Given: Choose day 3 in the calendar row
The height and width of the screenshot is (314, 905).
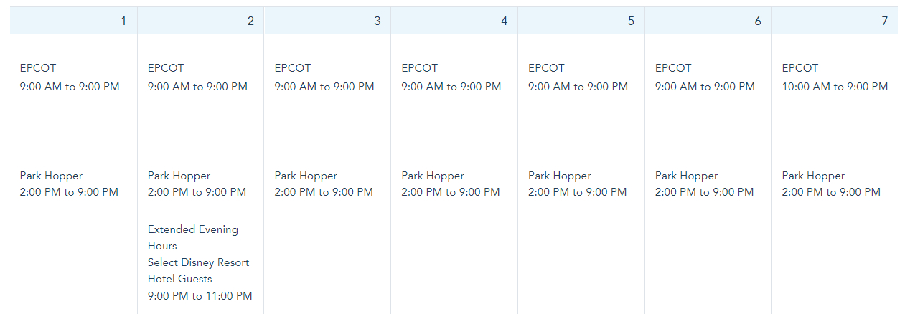Looking at the screenshot, I should click(x=378, y=22).
